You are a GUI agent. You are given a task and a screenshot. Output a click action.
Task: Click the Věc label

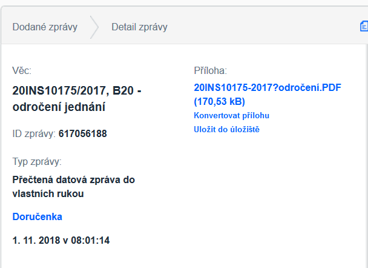point(22,71)
